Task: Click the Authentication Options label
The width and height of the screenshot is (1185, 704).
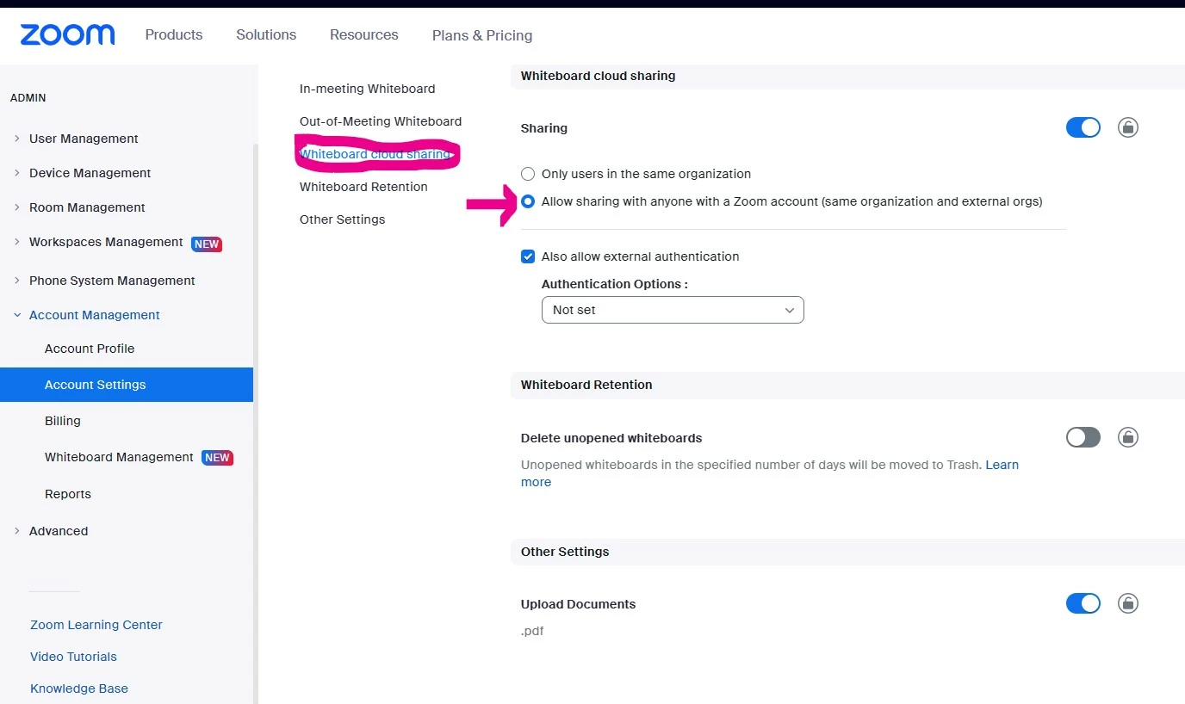Action: pyautogui.click(x=615, y=284)
